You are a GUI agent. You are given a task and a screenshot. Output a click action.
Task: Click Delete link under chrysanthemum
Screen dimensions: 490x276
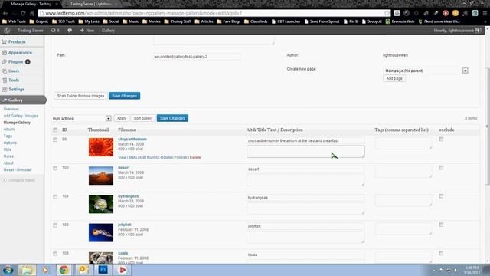[195, 157]
